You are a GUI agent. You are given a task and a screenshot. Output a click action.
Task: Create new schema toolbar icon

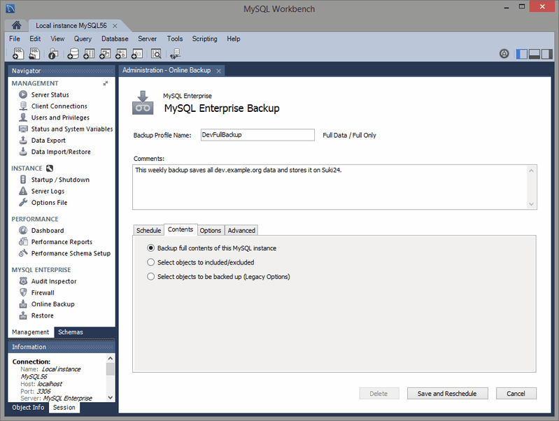point(73,53)
